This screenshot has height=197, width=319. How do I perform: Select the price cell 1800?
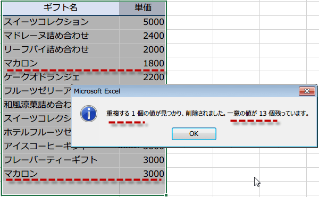pyautogui.click(x=142, y=63)
